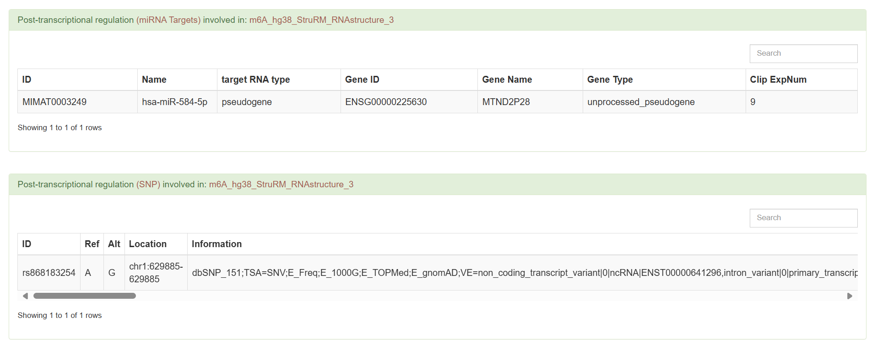
Task: Click the SNP panel heading
Action: (185, 185)
